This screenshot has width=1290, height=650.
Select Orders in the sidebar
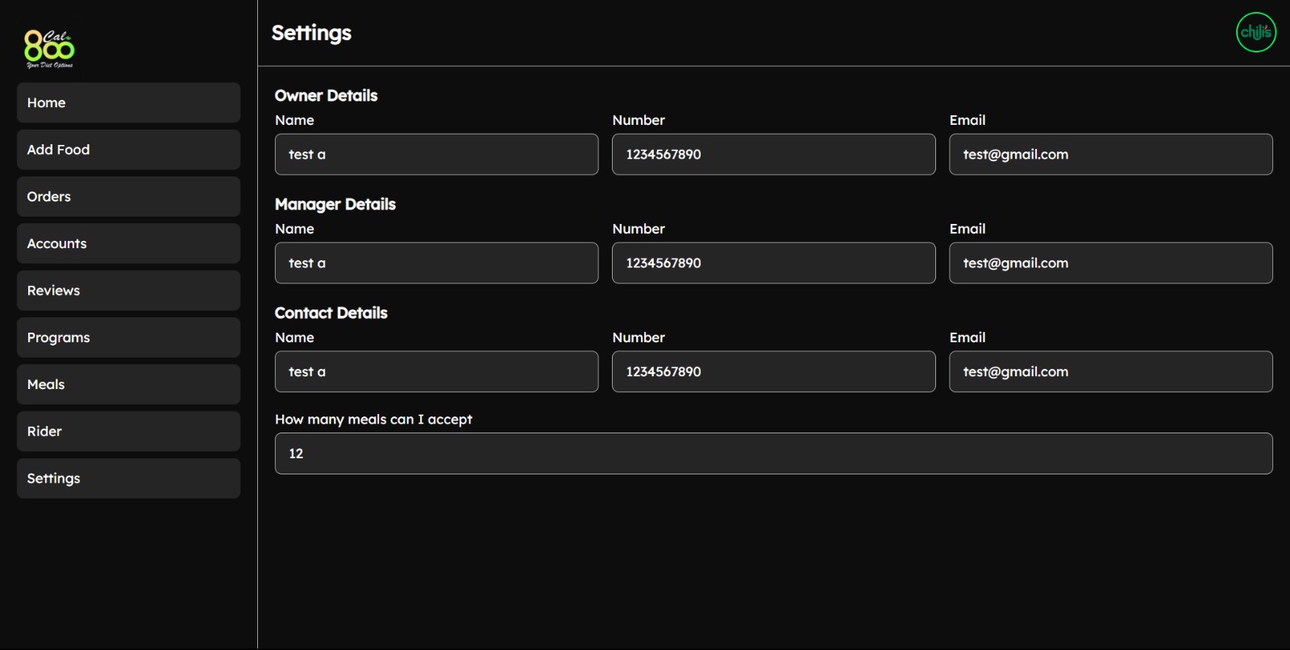coord(128,197)
